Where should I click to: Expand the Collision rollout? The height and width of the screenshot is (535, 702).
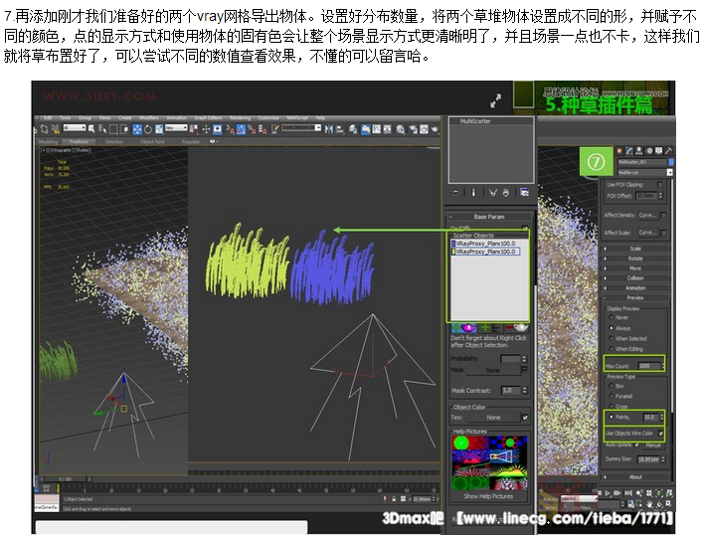pyautogui.click(x=635, y=278)
